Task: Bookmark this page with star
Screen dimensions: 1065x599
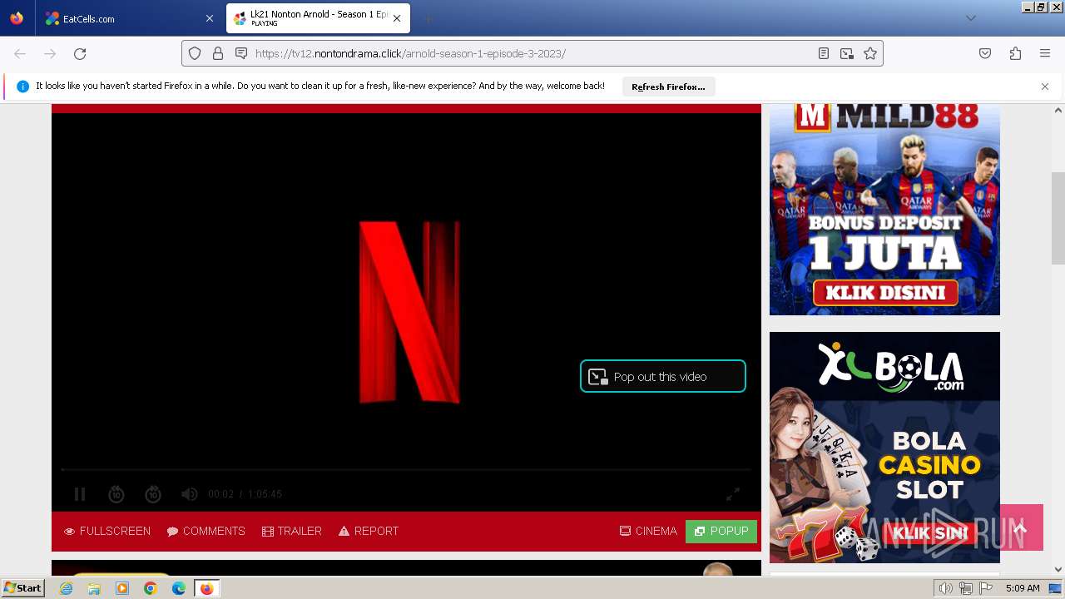Action: click(x=870, y=53)
